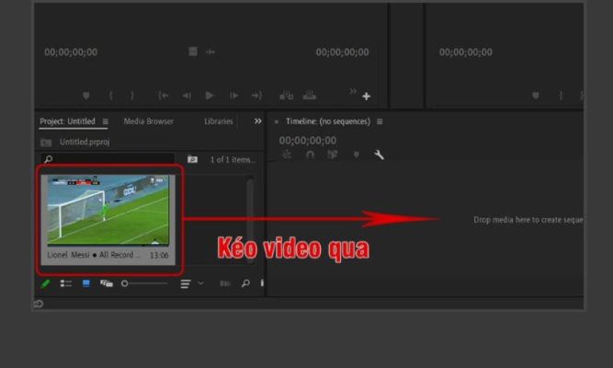Open Timeline Display Settings wrench icon

379,155
